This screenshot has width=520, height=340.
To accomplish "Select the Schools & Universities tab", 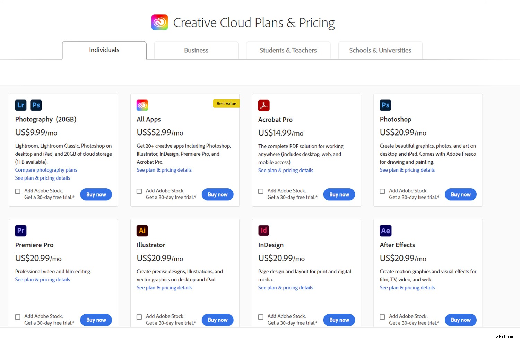I will coord(380,50).
